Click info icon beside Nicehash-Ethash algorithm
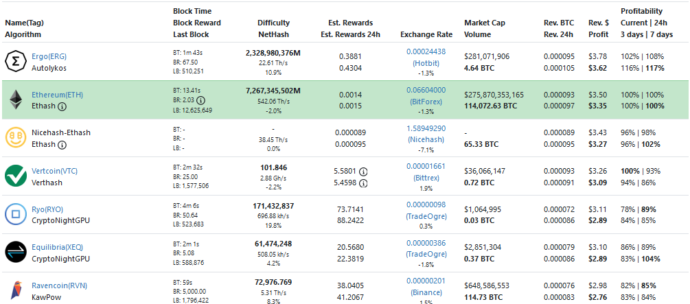The image size is (690, 304). click(x=62, y=145)
